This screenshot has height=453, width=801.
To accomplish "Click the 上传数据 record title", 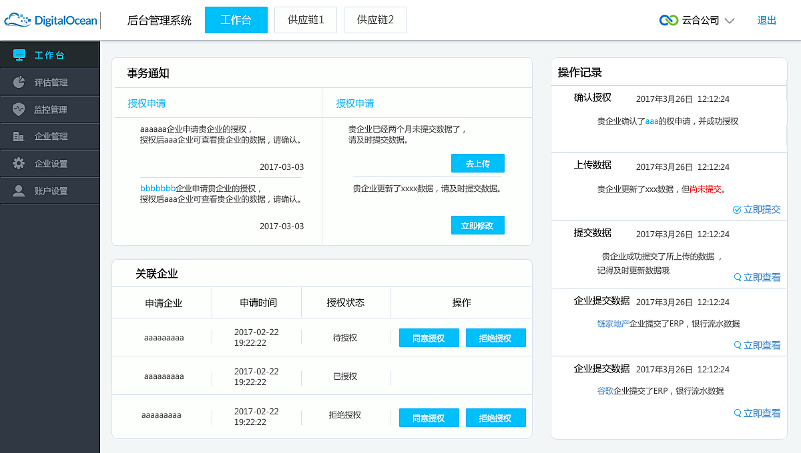I will (x=593, y=165).
